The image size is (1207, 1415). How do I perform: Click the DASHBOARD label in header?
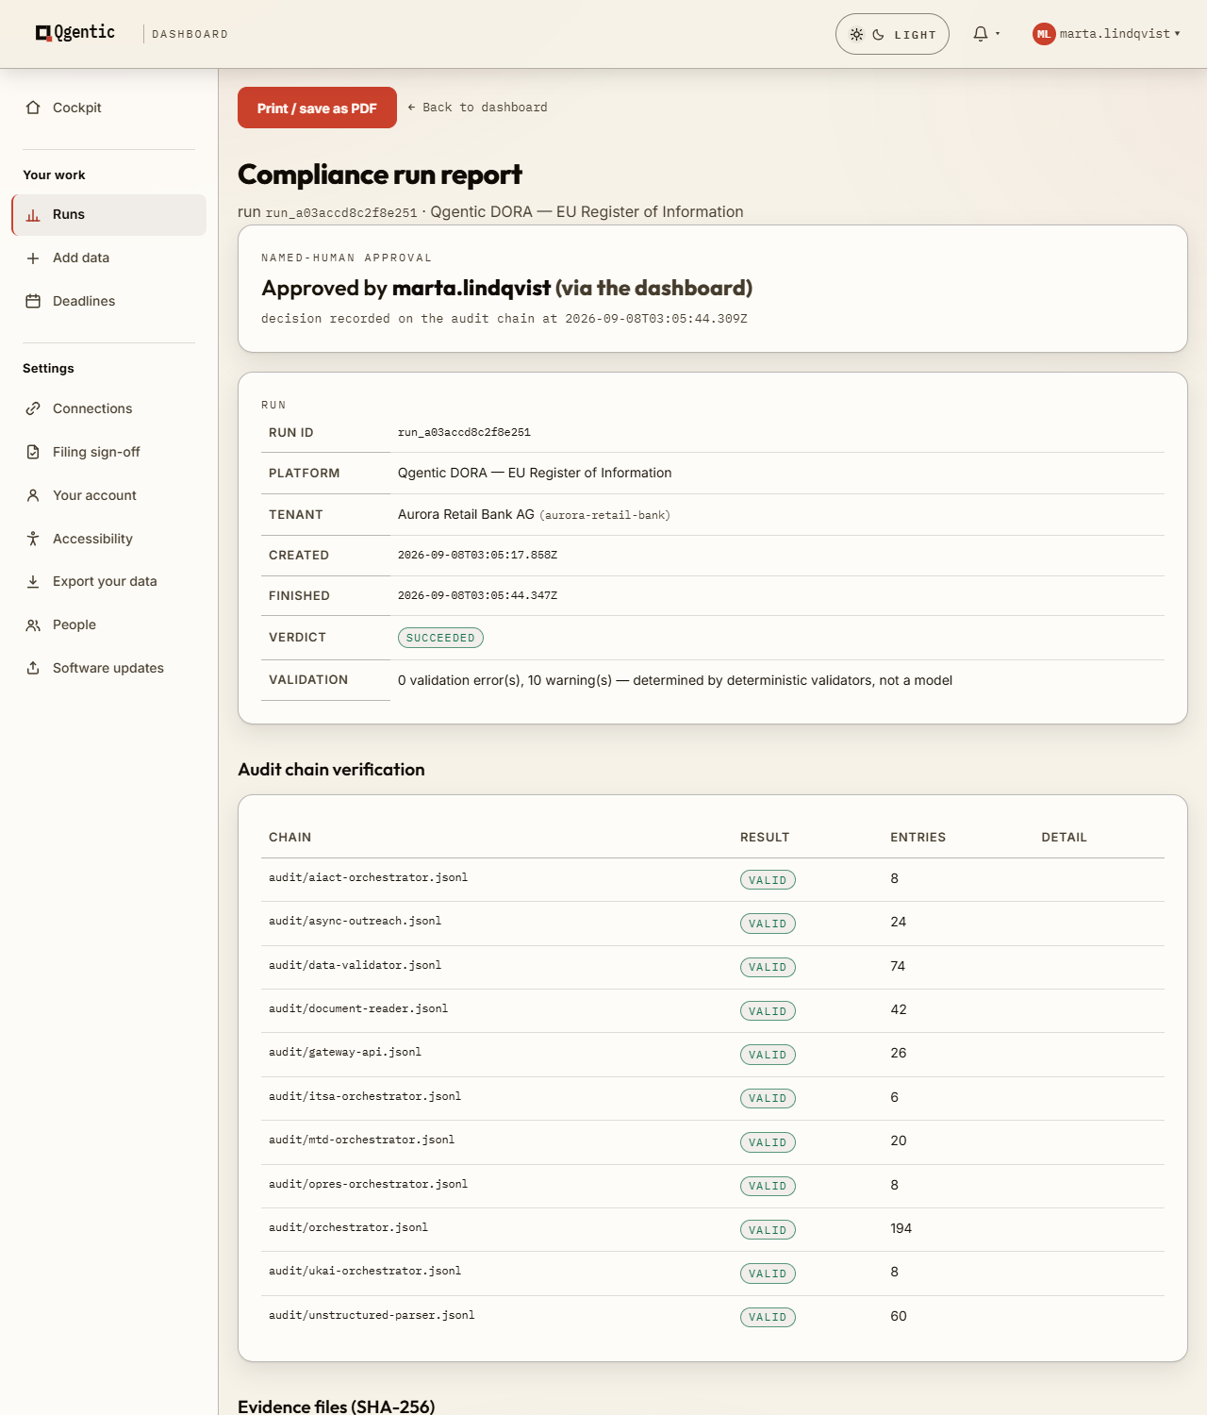190,34
